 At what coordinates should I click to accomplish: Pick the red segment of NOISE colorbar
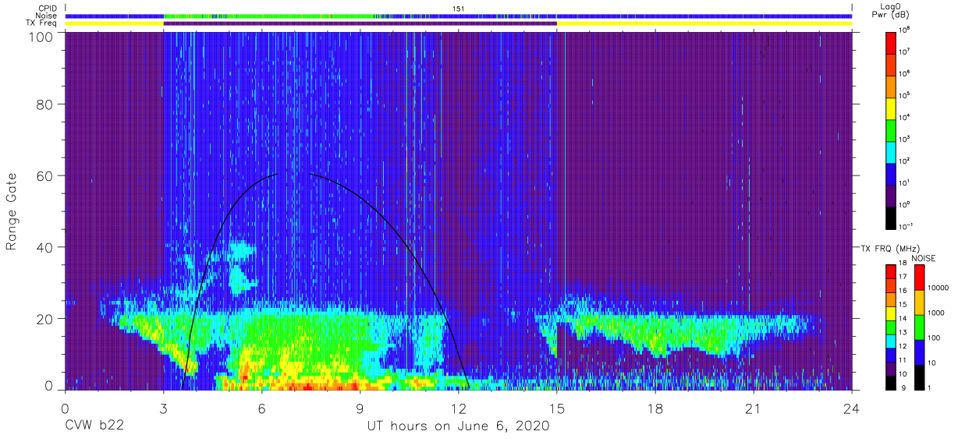(920, 278)
